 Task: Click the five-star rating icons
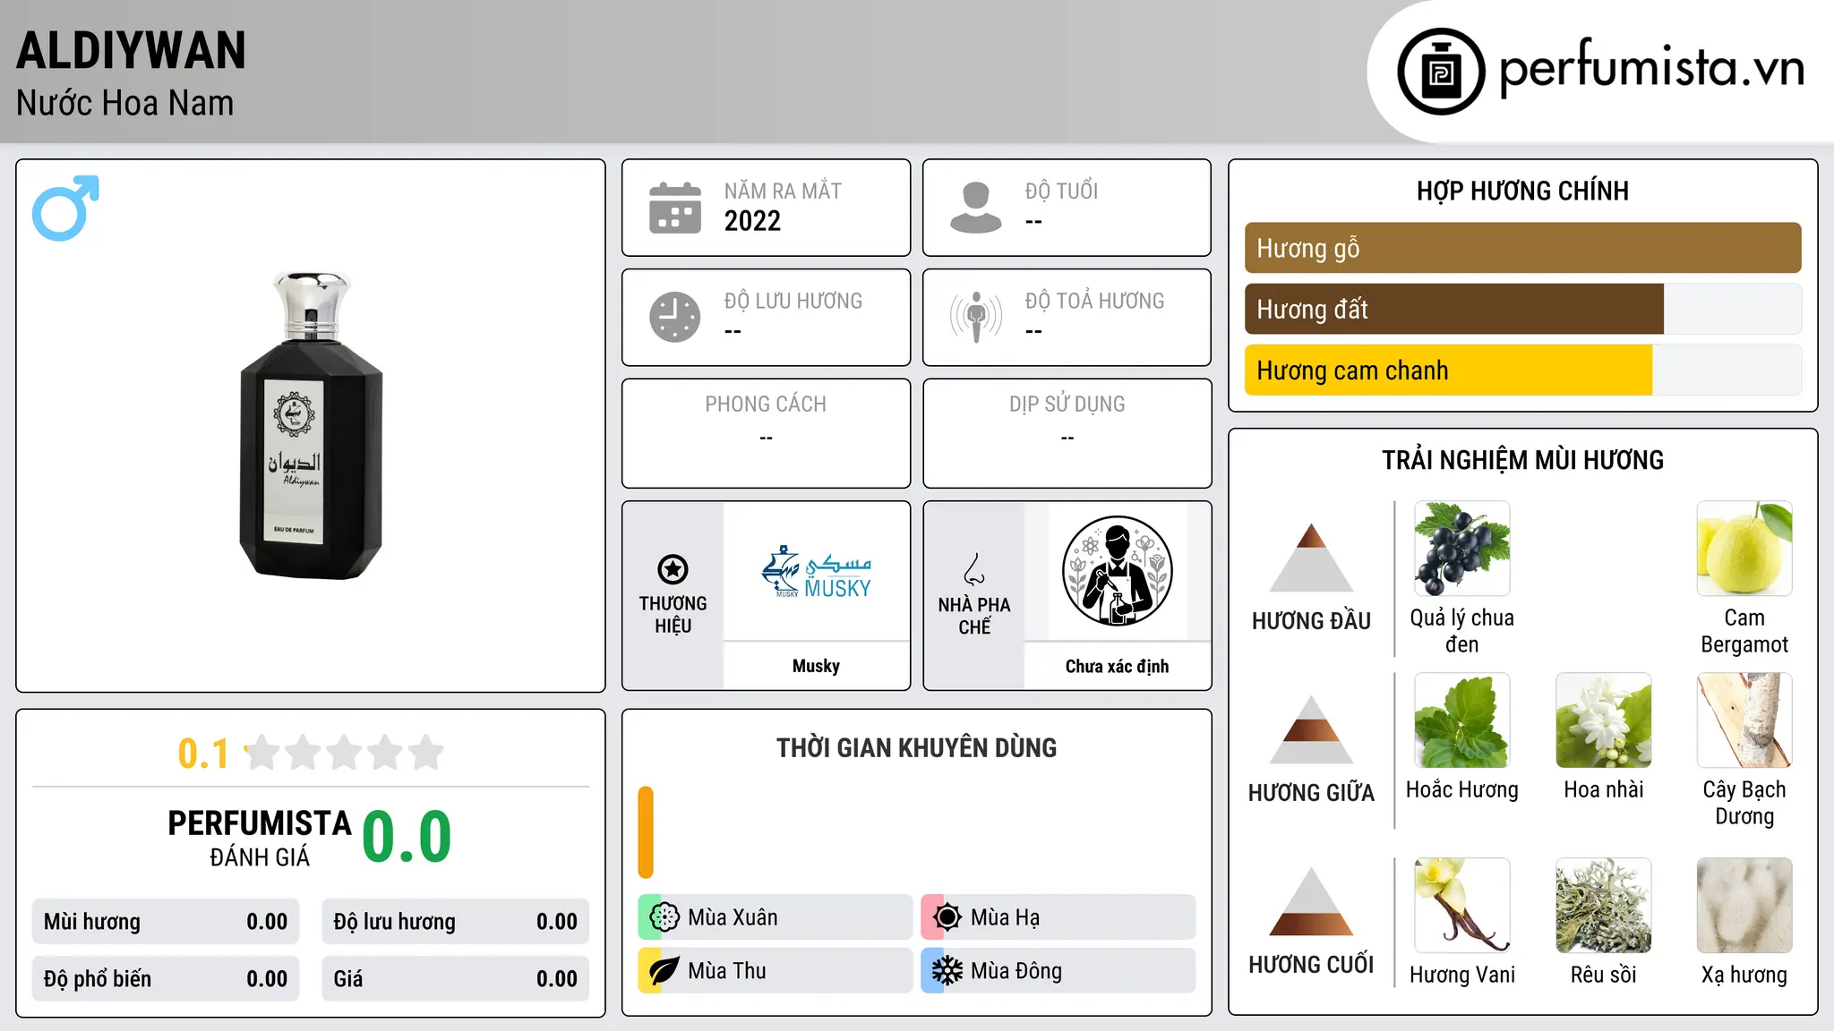pos(345,753)
